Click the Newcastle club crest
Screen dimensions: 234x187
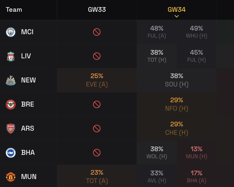point(11,80)
